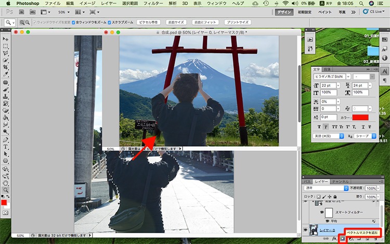Launch Mini Bridge from the application bar
The width and height of the screenshot is (390, 244).
tap(32, 12)
